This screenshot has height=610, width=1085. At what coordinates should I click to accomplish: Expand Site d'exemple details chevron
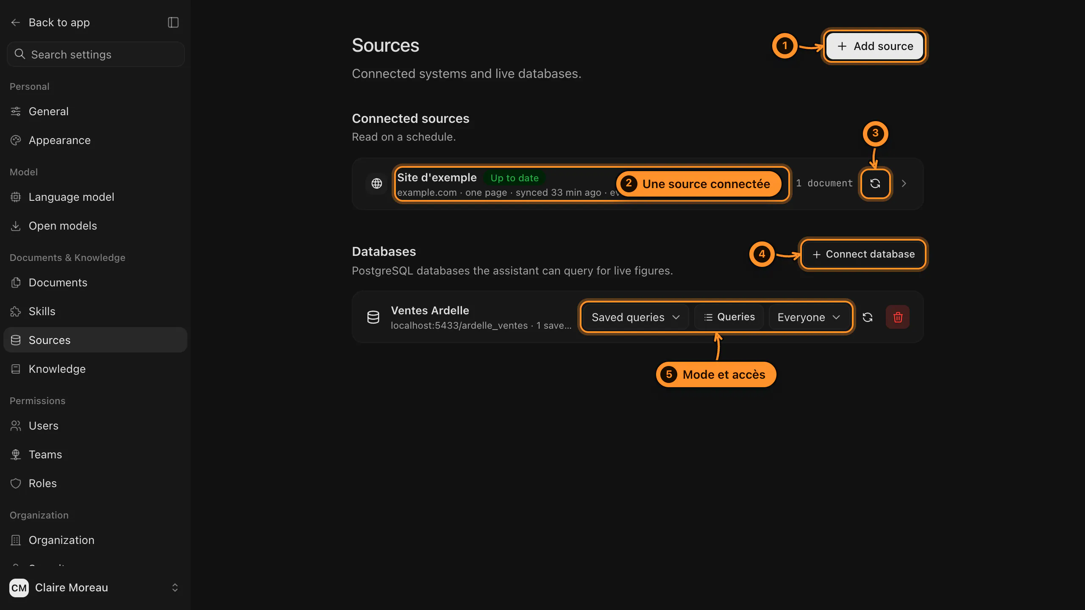pyautogui.click(x=904, y=183)
